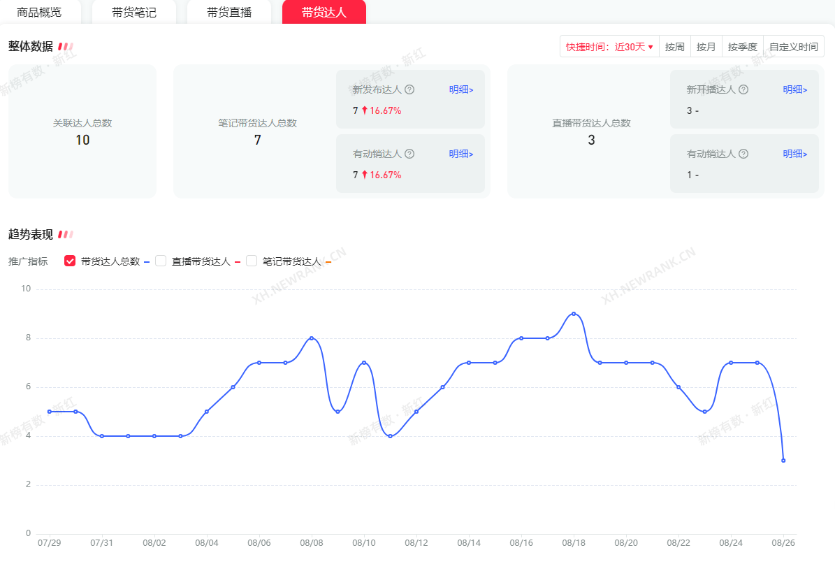Open the 快捷时间 近30天 dropdown

coord(609,47)
